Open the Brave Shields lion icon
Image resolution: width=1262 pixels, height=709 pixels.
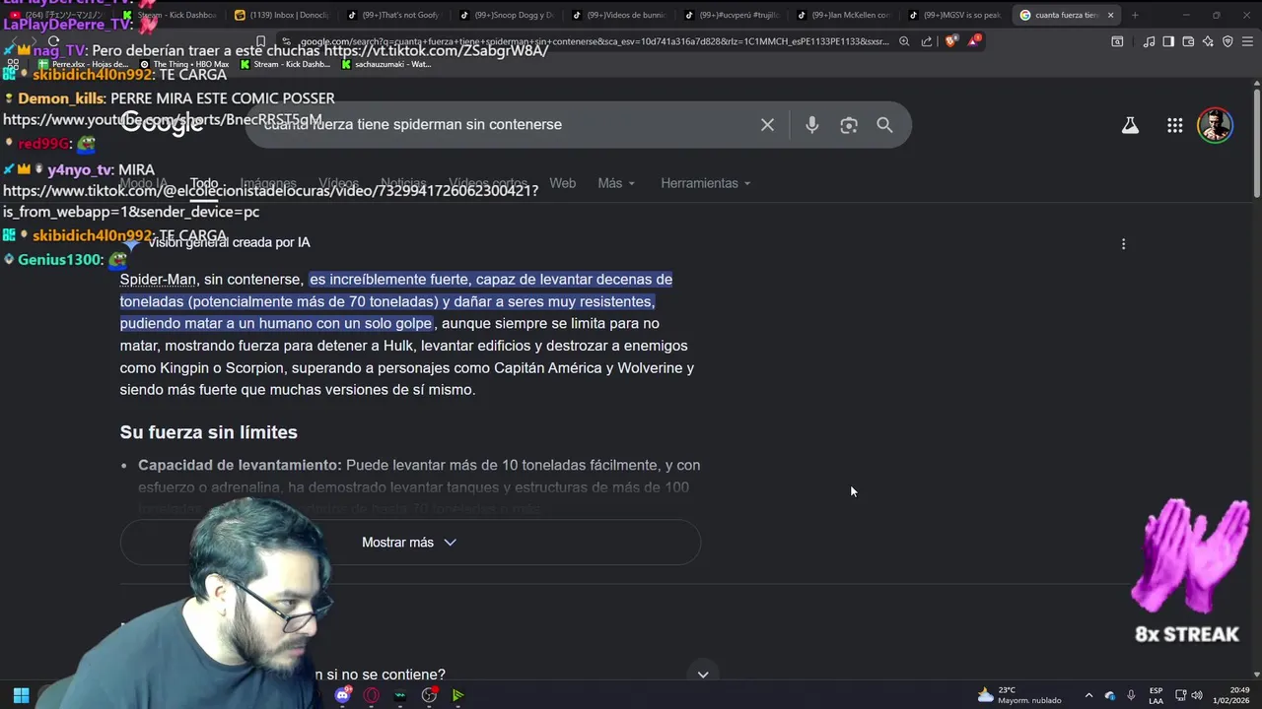click(950, 41)
